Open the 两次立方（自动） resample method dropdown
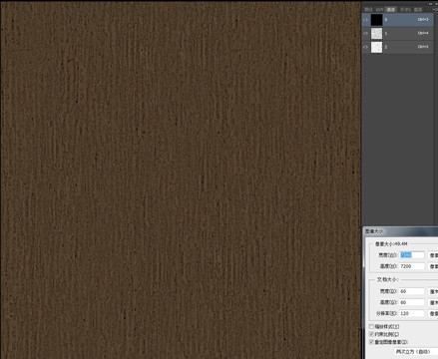Image resolution: width=438 pixels, height=359 pixels. pos(416,351)
